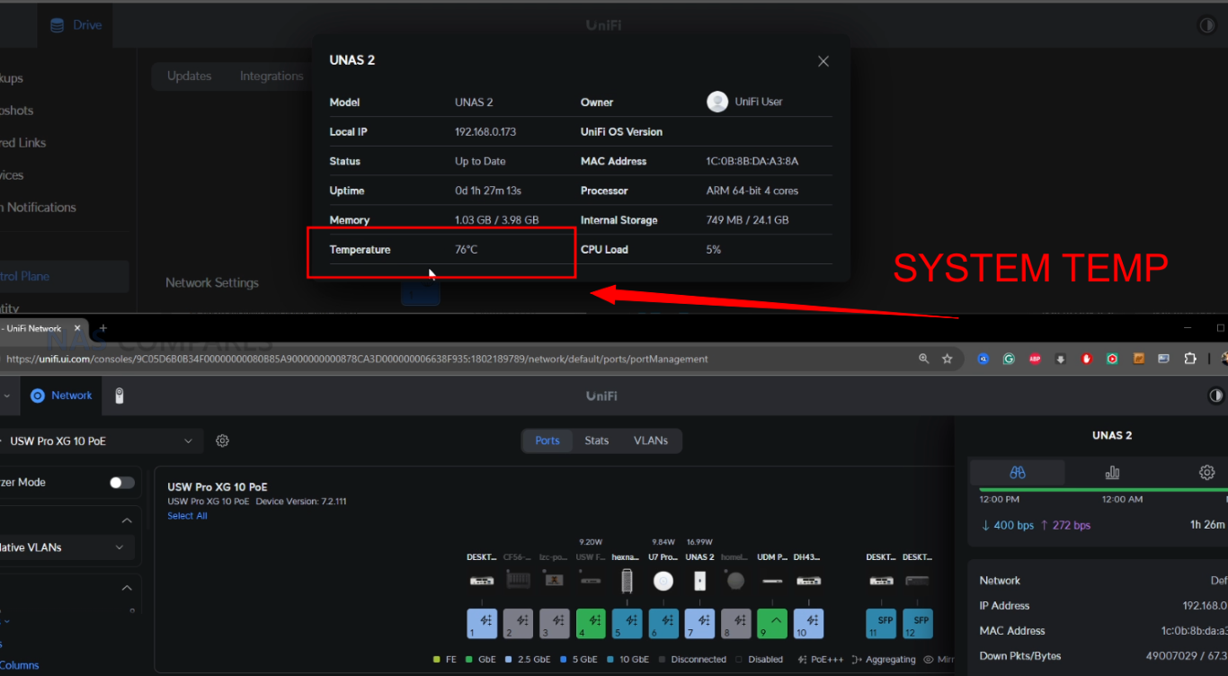Open Control Plane in Drive sidebar

63,276
